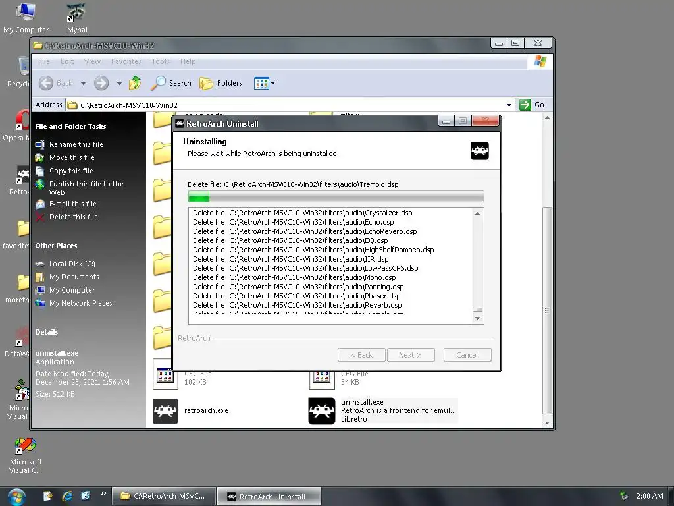Click scroll down arrow in uninstall log
This screenshot has width=674, height=506.
(478, 318)
